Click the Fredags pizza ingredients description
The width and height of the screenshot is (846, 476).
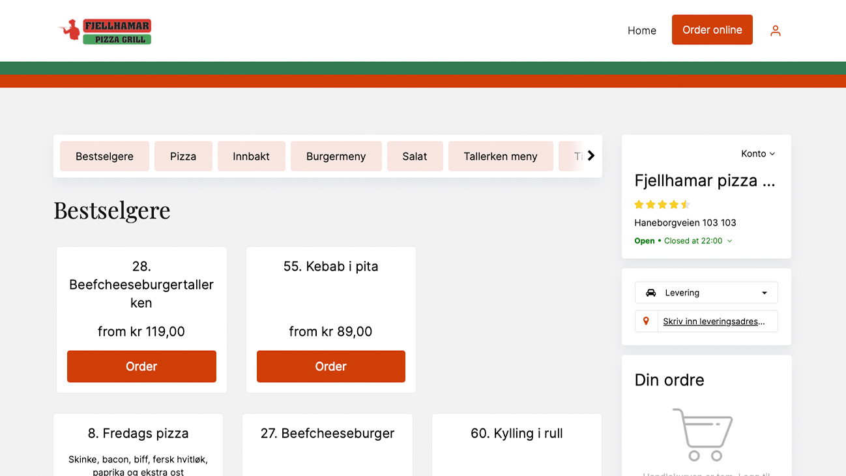(x=138, y=466)
